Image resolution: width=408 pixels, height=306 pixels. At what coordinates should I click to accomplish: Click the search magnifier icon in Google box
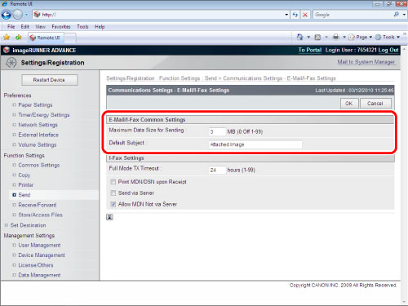tap(397, 15)
